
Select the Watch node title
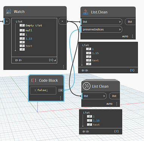(19, 12)
